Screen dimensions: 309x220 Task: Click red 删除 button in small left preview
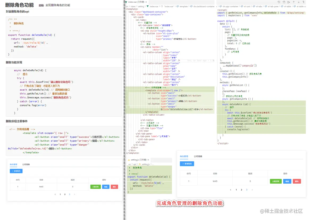114,187
